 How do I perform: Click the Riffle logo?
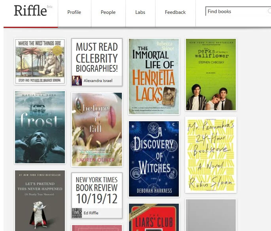[x=30, y=10]
